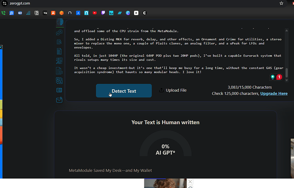
Task: Close the bottom banner advertisement
Action: (190, 182)
